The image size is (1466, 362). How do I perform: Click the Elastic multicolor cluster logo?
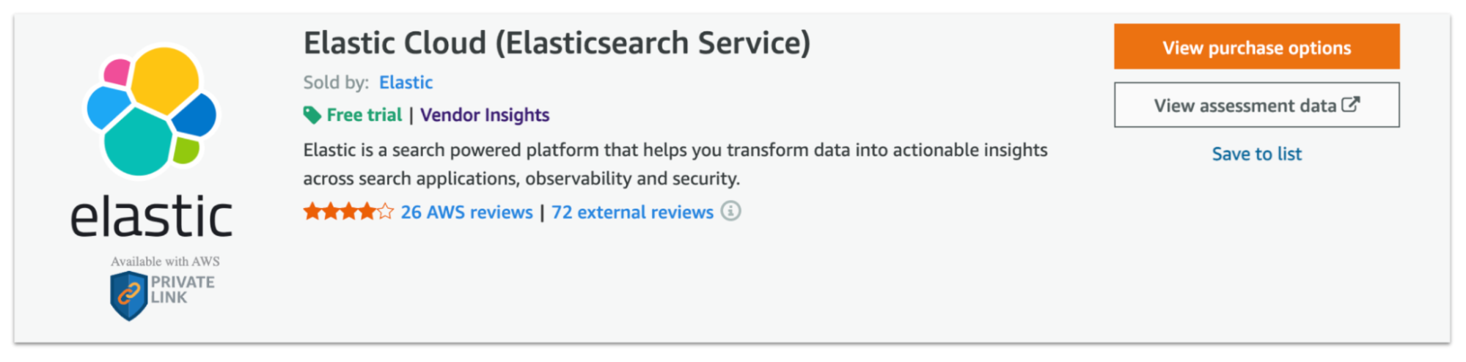tap(152, 111)
